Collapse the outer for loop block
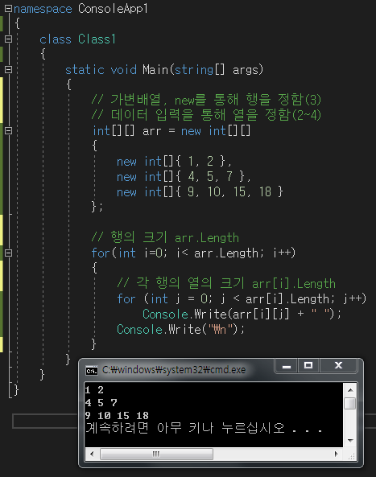 [x=9, y=253]
